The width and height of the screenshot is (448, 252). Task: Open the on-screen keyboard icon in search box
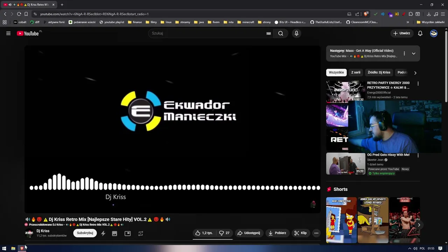tap(268, 33)
